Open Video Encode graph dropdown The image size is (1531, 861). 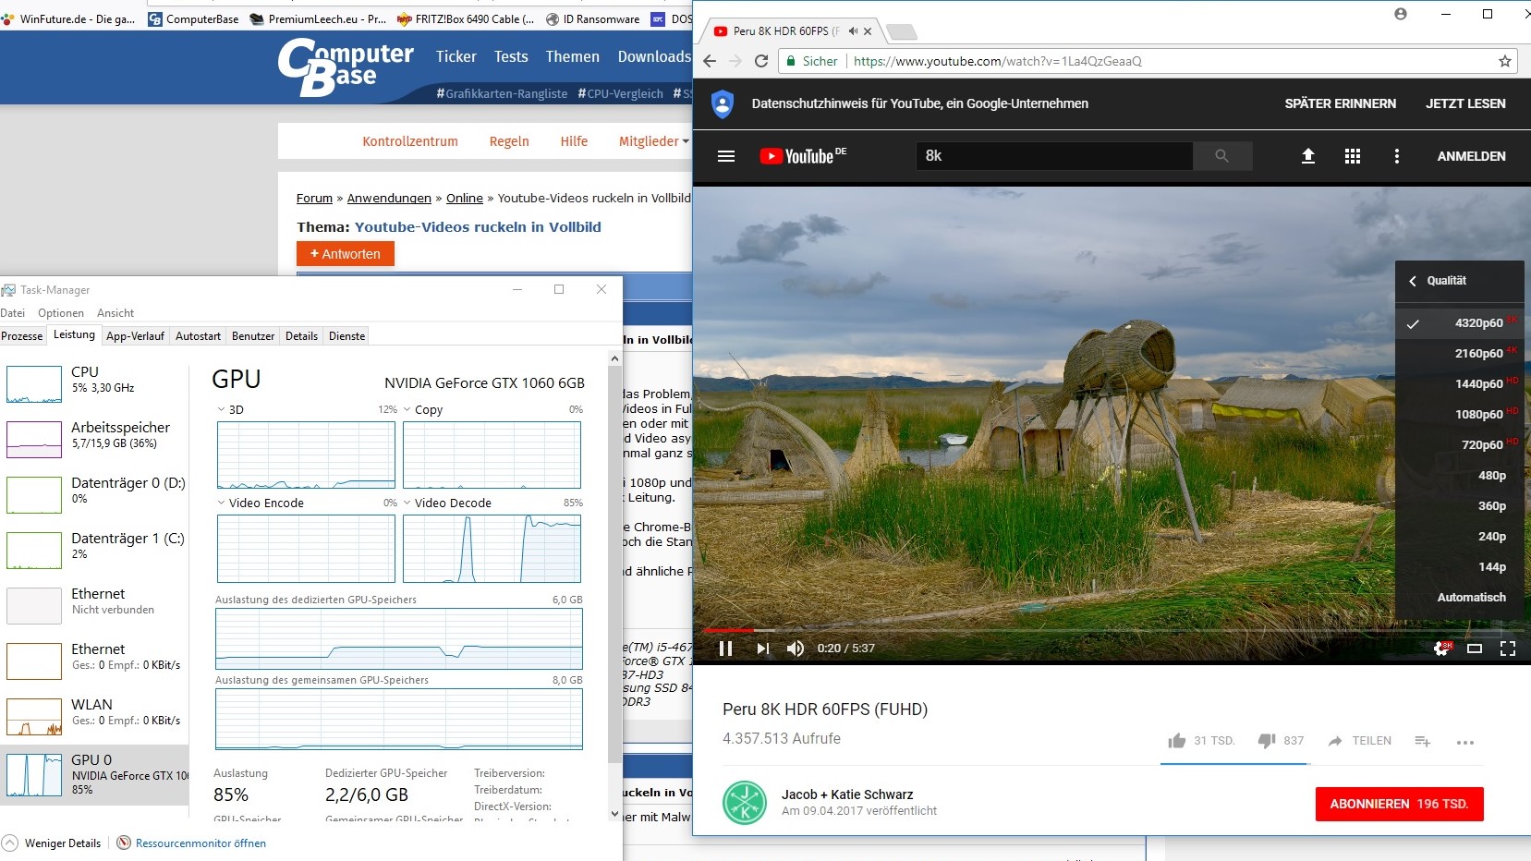(221, 503)
